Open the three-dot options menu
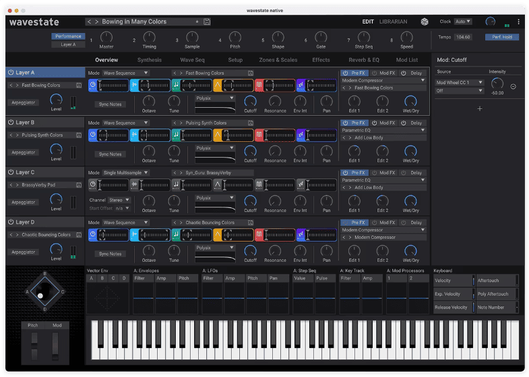The height and width of the screenshot is (377, 529). 518,22
